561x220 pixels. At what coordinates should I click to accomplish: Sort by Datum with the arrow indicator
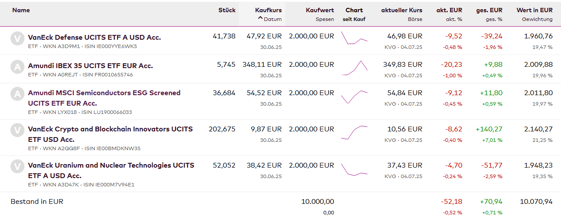[x=270, y=19]
